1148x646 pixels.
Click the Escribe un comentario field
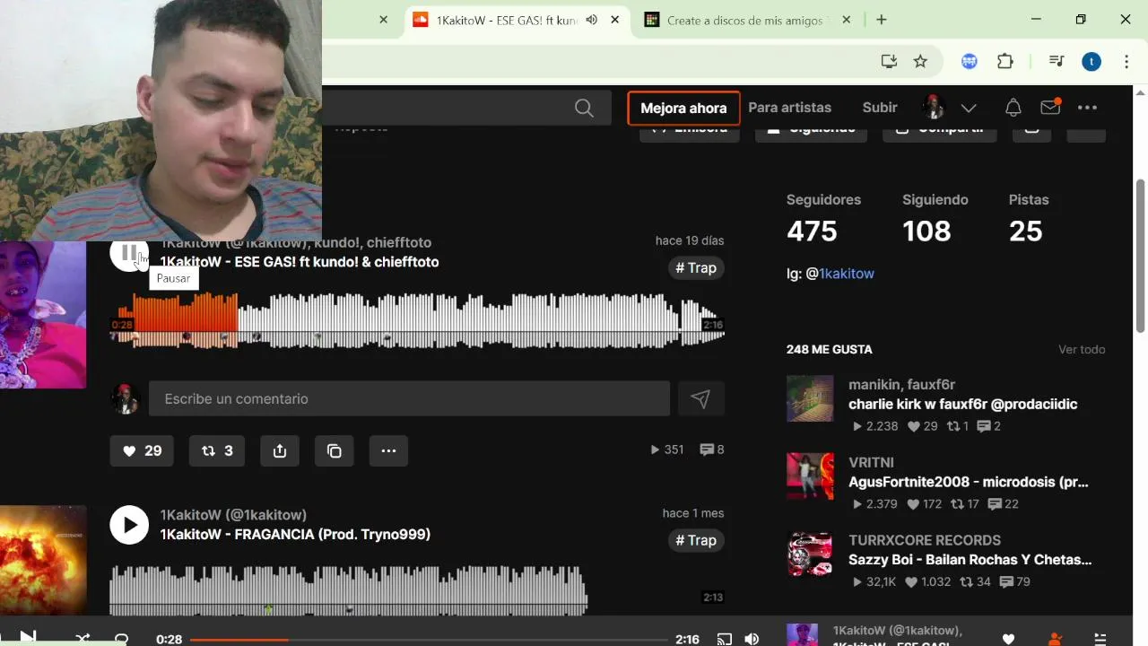(409, 398)
